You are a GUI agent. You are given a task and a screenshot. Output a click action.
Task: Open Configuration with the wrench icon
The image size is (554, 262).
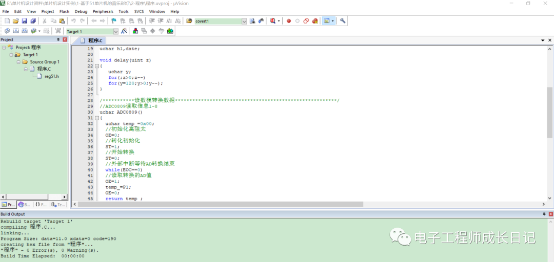point(342,21)
